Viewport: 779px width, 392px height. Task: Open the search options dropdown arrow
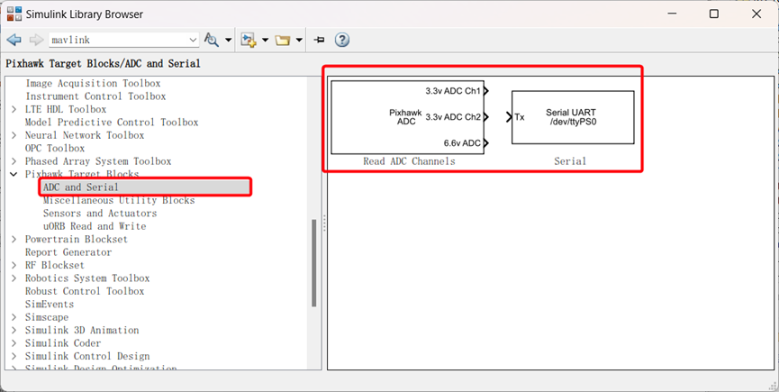click(229, 41)
